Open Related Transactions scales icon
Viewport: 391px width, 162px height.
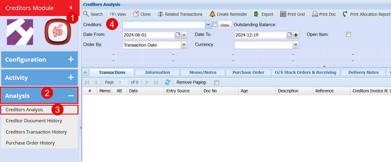click(x=161, y=14)
